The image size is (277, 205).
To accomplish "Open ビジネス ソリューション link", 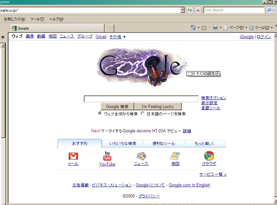I will (x=112, y=185).
